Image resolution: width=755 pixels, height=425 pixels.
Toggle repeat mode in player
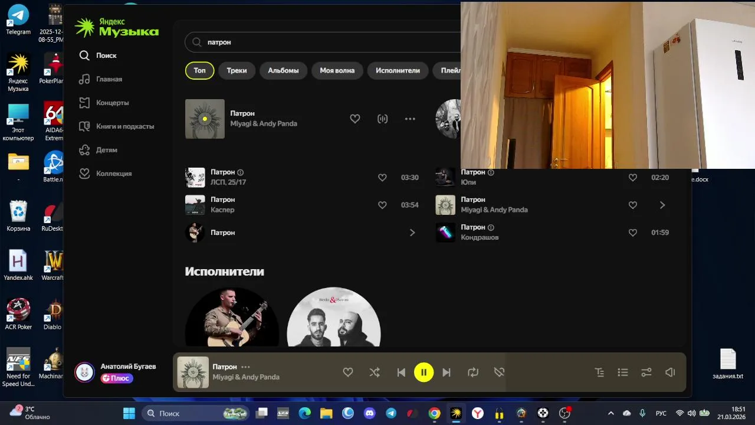[473, 372]
